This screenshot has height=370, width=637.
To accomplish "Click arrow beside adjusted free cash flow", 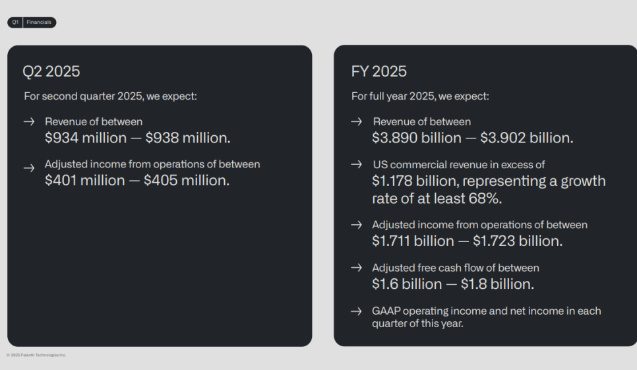I will (356, 267).
